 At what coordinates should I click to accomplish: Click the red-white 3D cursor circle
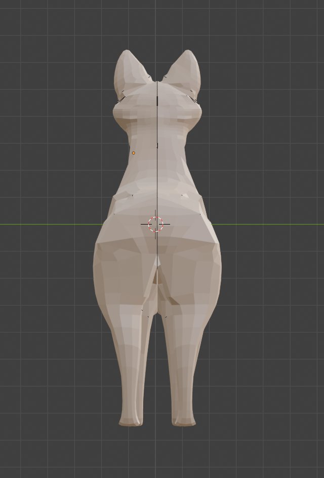[155, 225]
